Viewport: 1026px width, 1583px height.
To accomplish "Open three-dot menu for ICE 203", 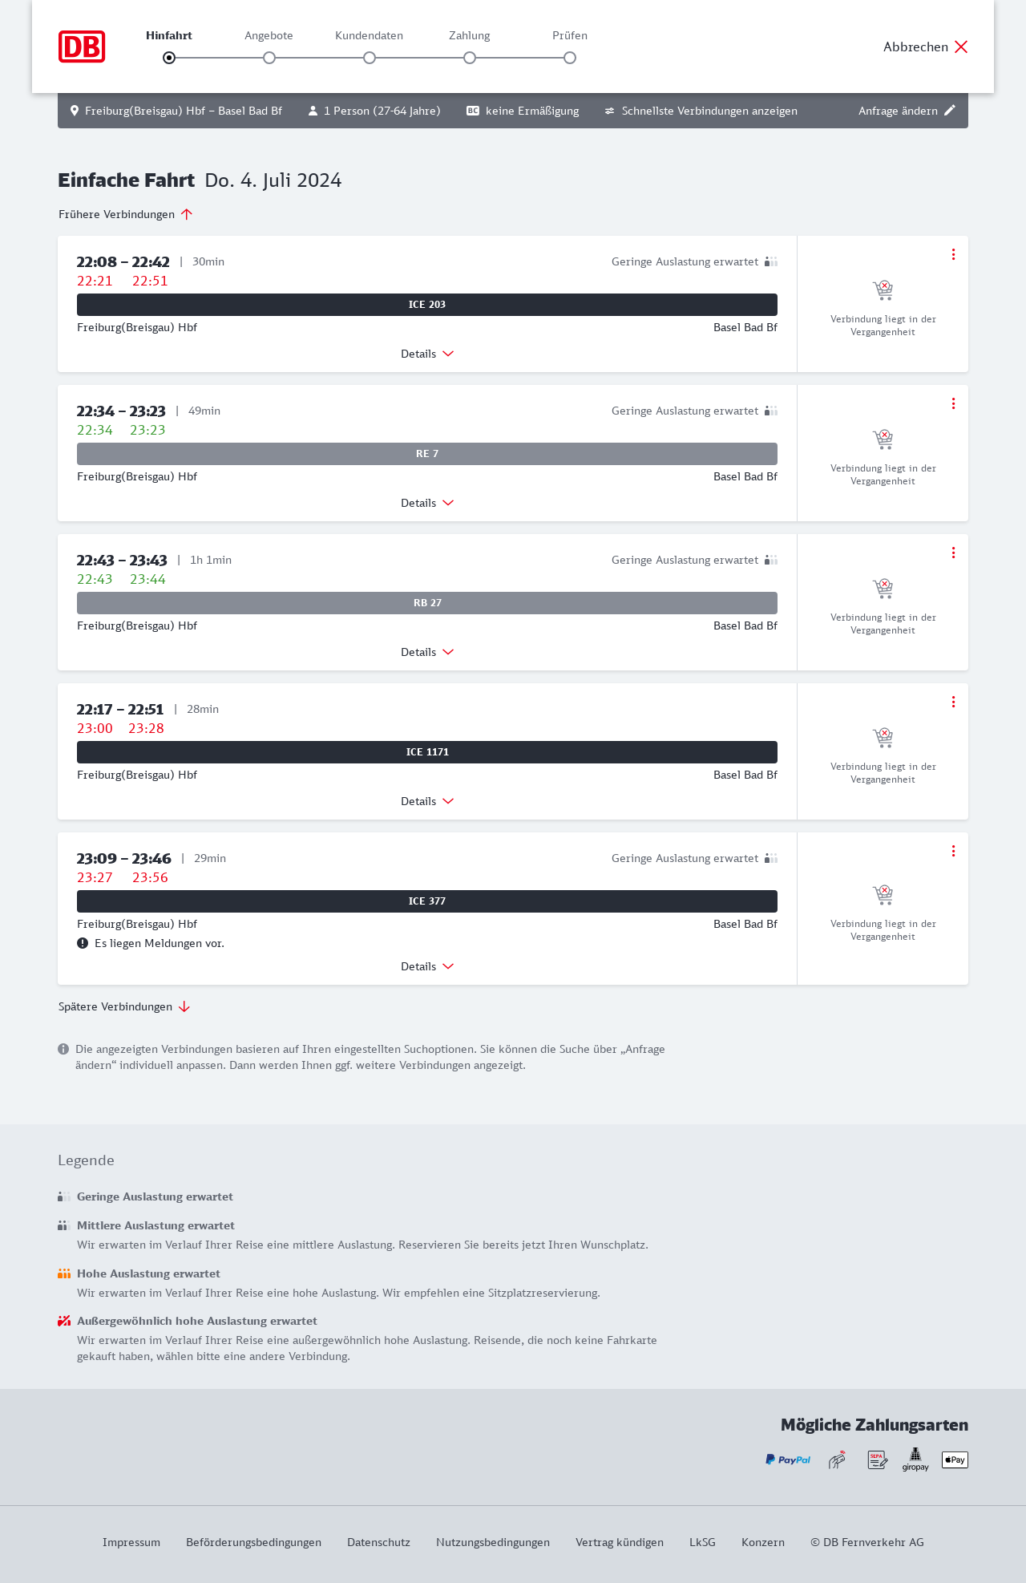I will (953, 254).
